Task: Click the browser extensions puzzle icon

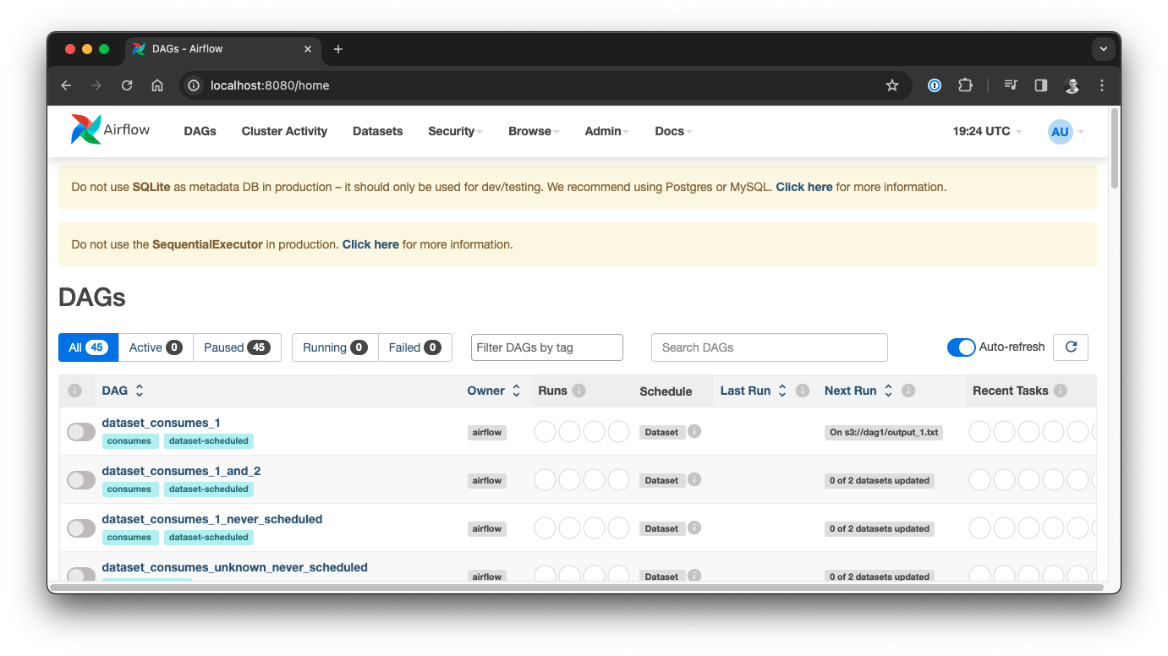Action: (x=965, y=85)
